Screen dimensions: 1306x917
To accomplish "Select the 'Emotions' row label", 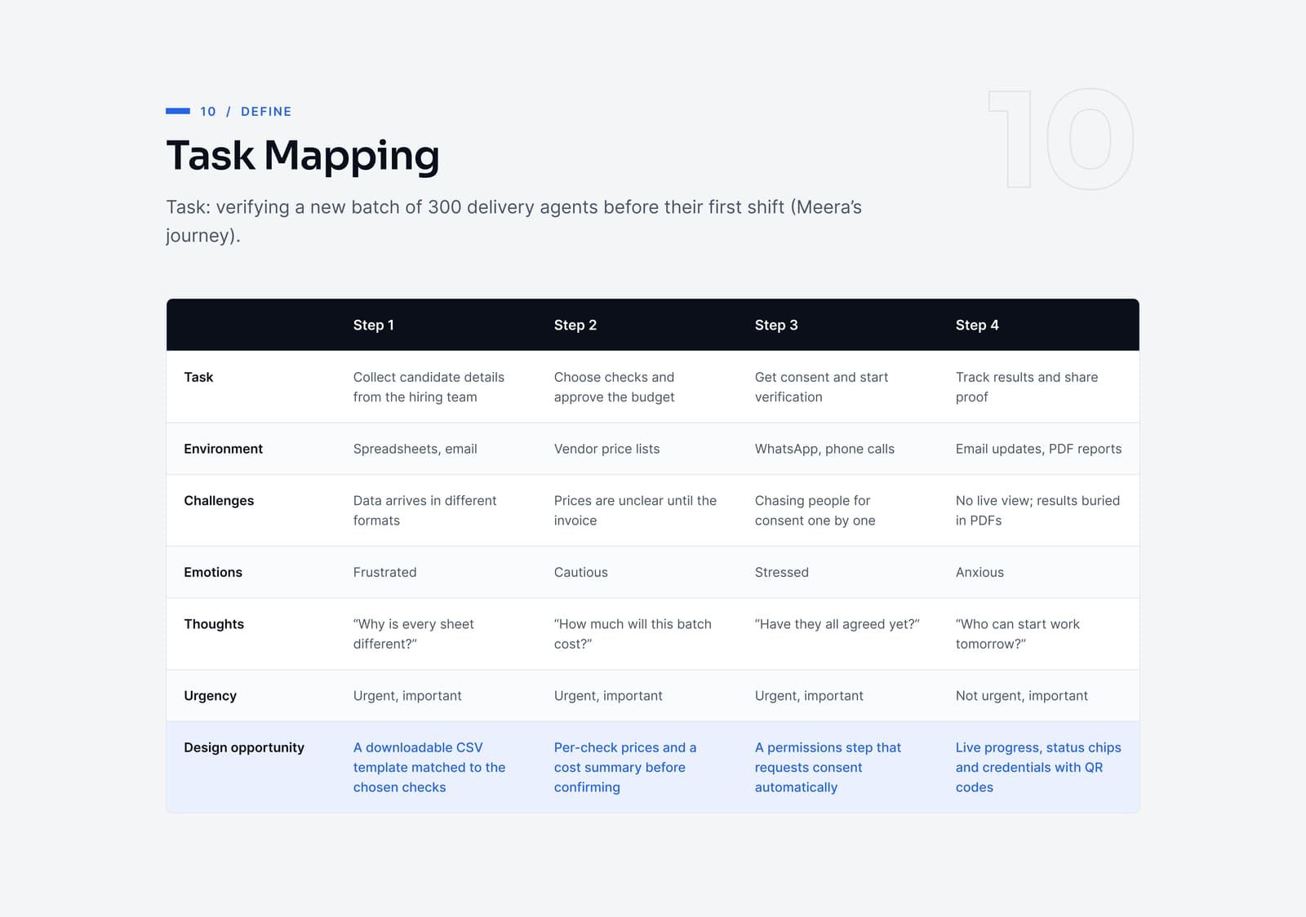I will pos(213,572).
